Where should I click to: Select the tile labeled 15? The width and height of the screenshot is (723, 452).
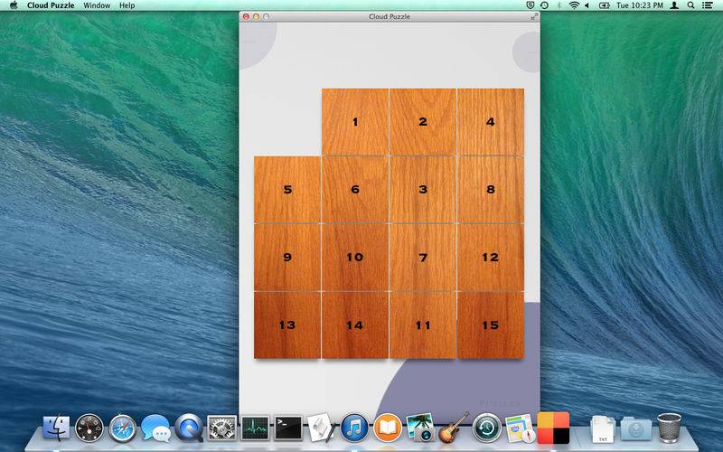(491, 325)
